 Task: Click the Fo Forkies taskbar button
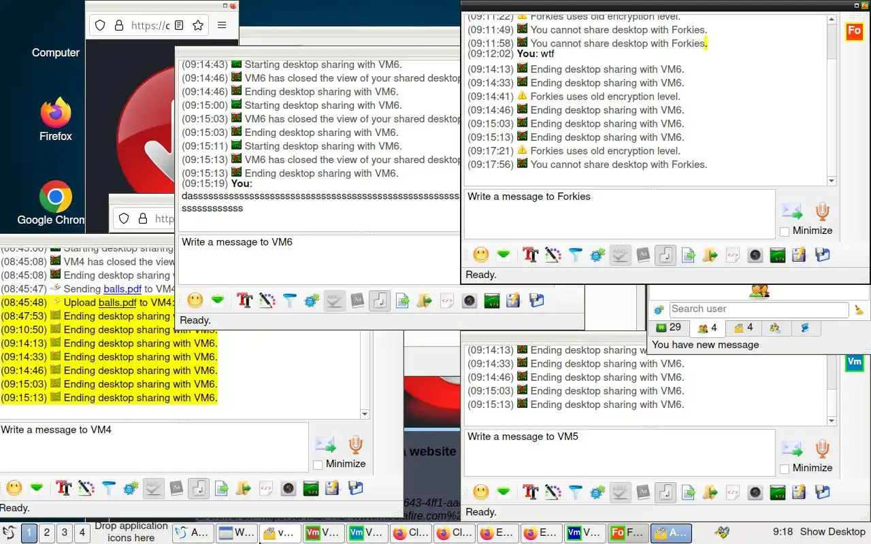point(628,533)
